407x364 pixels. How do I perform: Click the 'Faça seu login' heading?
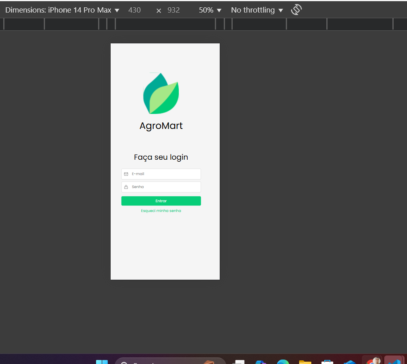pos(161,157)
